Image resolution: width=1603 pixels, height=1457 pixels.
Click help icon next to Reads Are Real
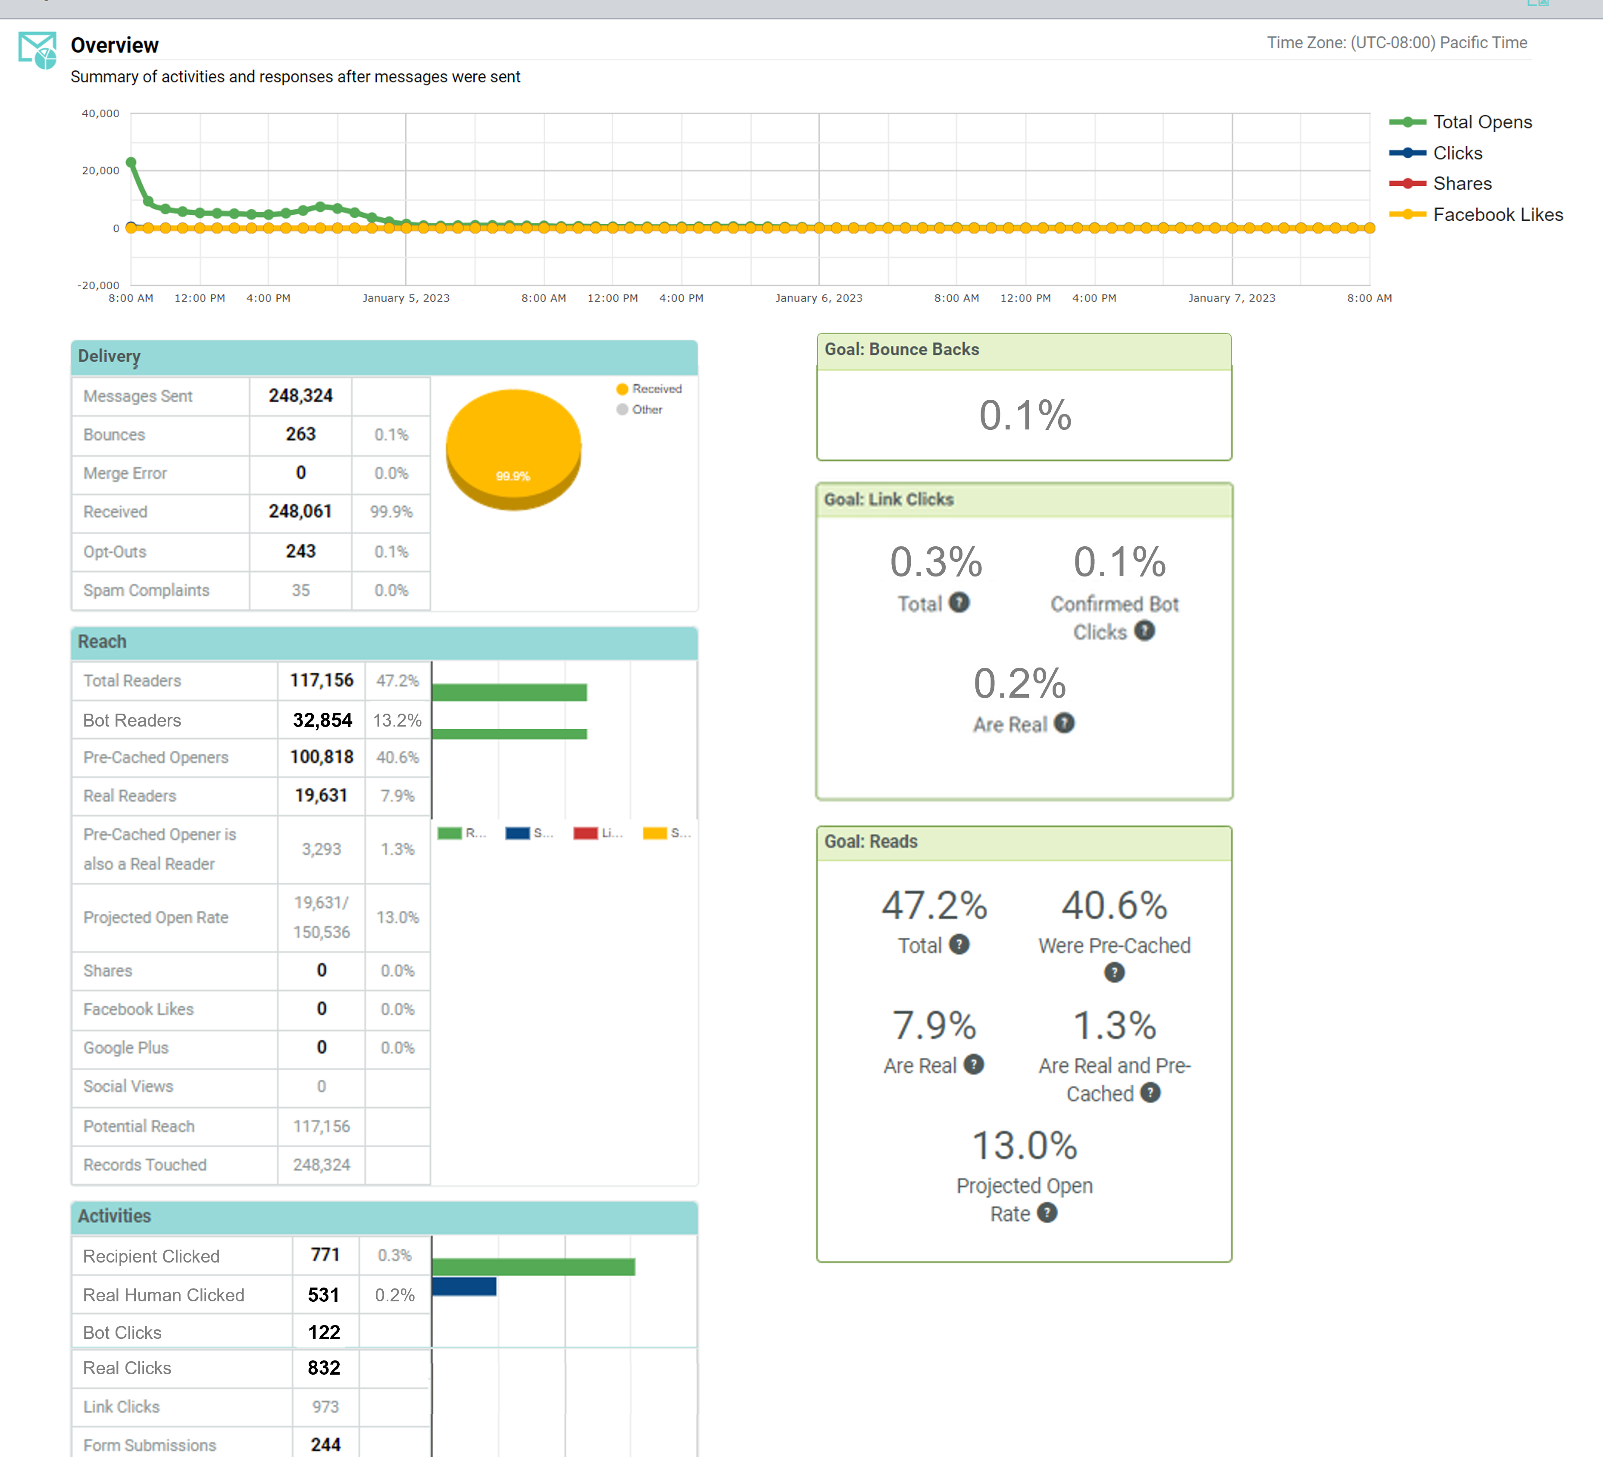[x=973, y=1064]
